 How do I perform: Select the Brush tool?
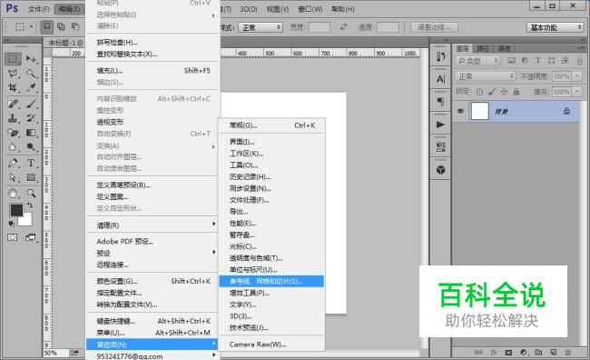pyautogui.click(x=31, y=104)
